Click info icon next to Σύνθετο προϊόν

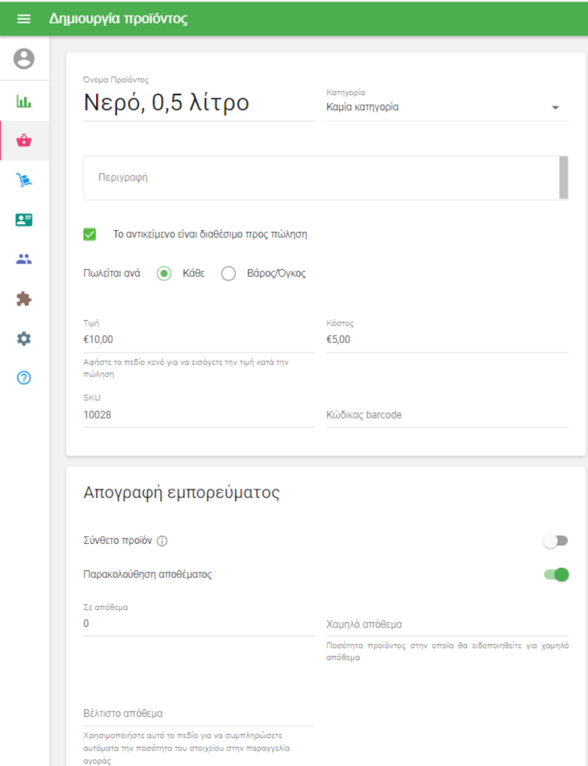tap(162, 542)
